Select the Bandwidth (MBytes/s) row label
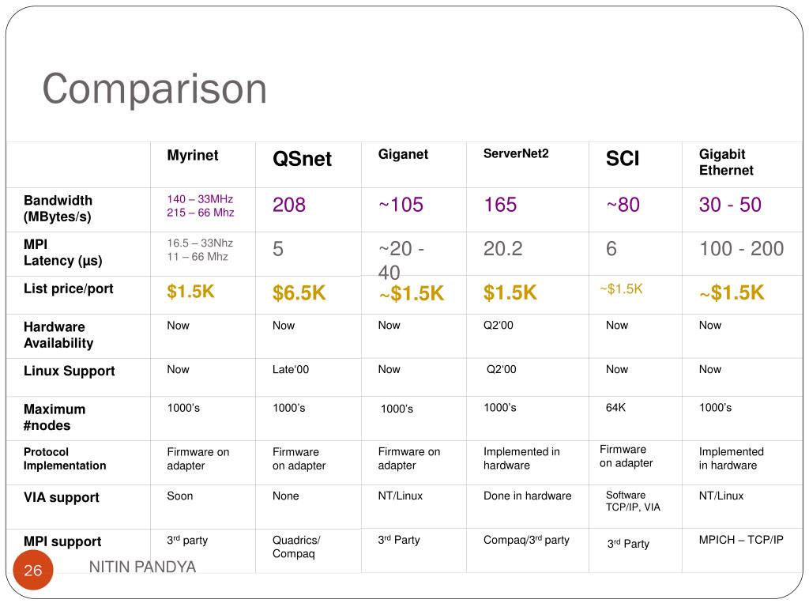This screenshot has height=607, width=809. [58, 208]
